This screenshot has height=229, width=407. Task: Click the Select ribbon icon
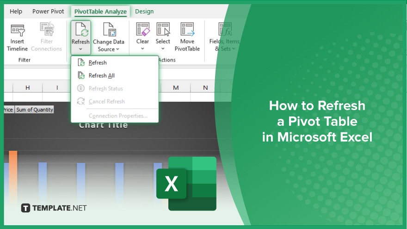[163, 29]
